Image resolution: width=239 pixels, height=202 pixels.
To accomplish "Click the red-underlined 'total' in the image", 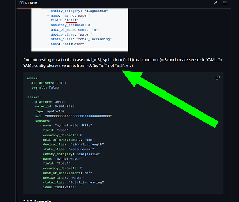I will click(71, 20).
